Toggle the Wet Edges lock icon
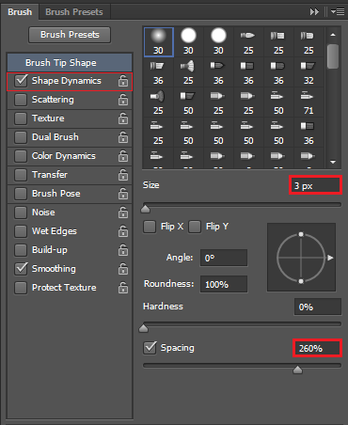 click(x=123, y=231)
